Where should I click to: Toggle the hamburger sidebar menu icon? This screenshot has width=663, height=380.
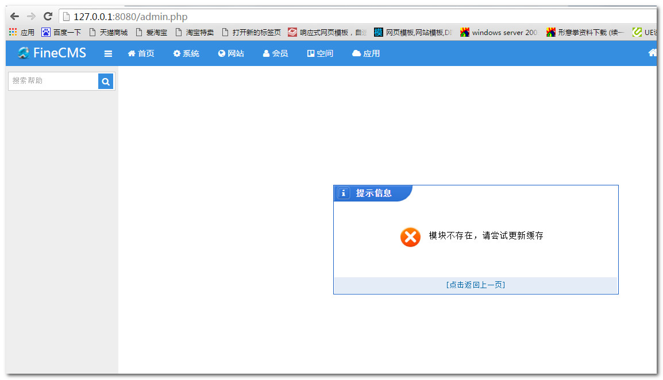point(108,54)
